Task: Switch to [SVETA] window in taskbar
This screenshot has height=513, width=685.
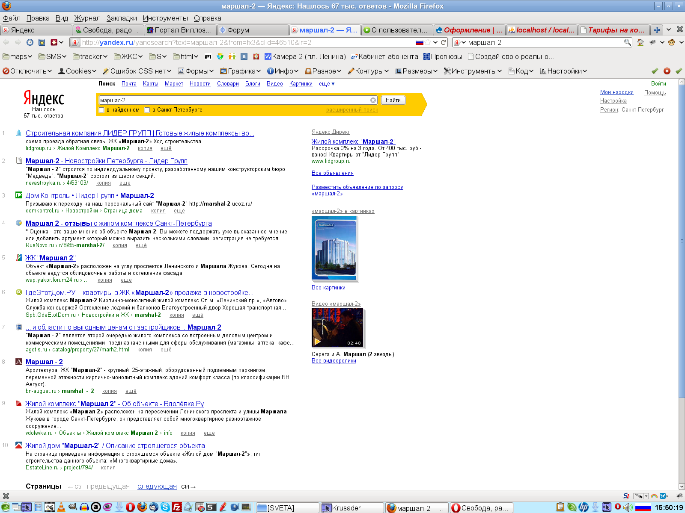Action: [x=288, y=507]
